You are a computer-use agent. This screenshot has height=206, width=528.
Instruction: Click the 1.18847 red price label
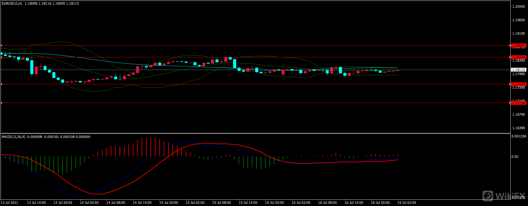(518, 45)
